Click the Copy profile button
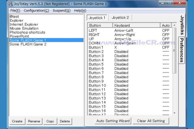Viewport: 194px width, 129px height. click(x=50, y=121)
